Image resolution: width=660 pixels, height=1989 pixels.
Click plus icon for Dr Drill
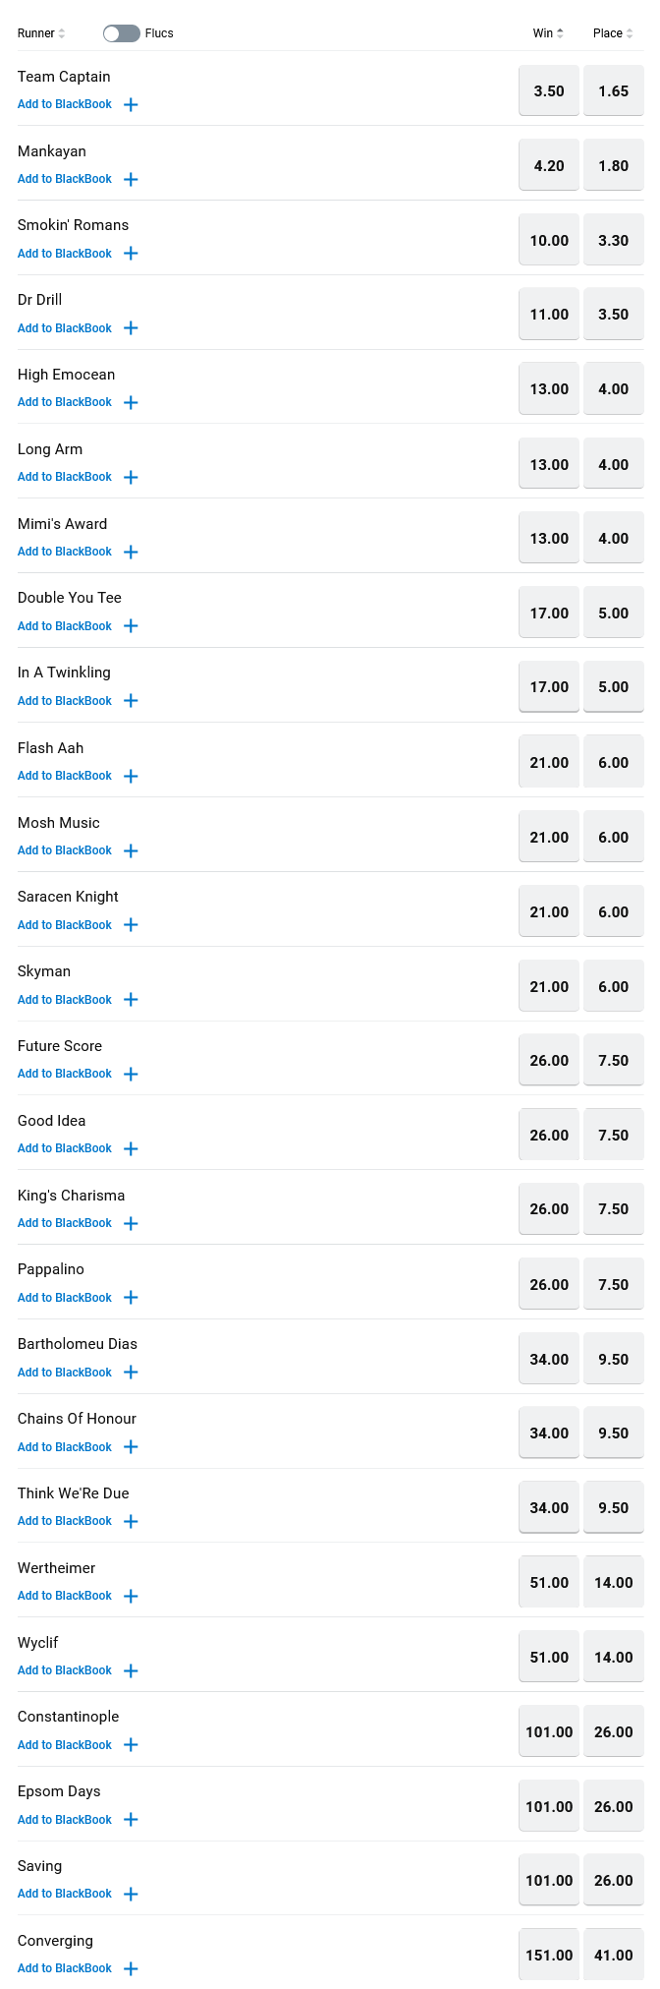pyautogui.click(x=132, y=328)
